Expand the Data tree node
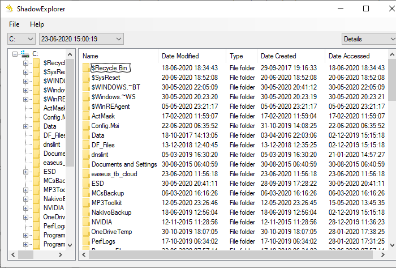 [x=25, y=126]
